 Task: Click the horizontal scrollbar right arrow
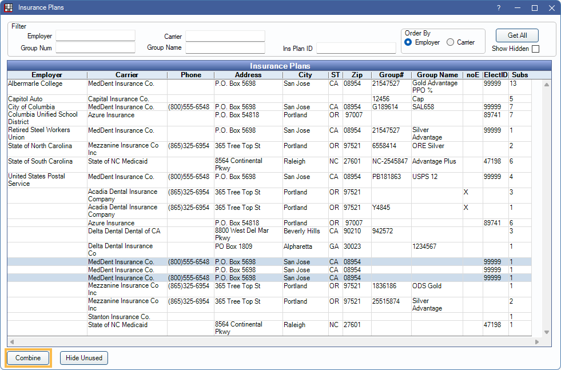[x=536, y=342]
